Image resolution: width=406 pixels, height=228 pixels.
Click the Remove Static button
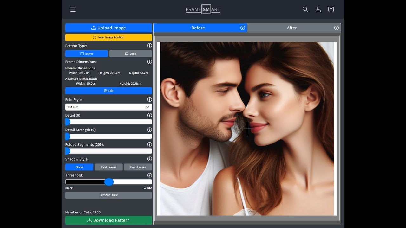click(x=108, y=195)
